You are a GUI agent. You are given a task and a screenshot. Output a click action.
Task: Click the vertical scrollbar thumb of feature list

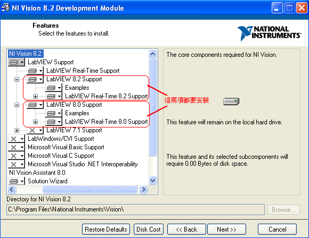pyautogui.click(x=153, y=107)
